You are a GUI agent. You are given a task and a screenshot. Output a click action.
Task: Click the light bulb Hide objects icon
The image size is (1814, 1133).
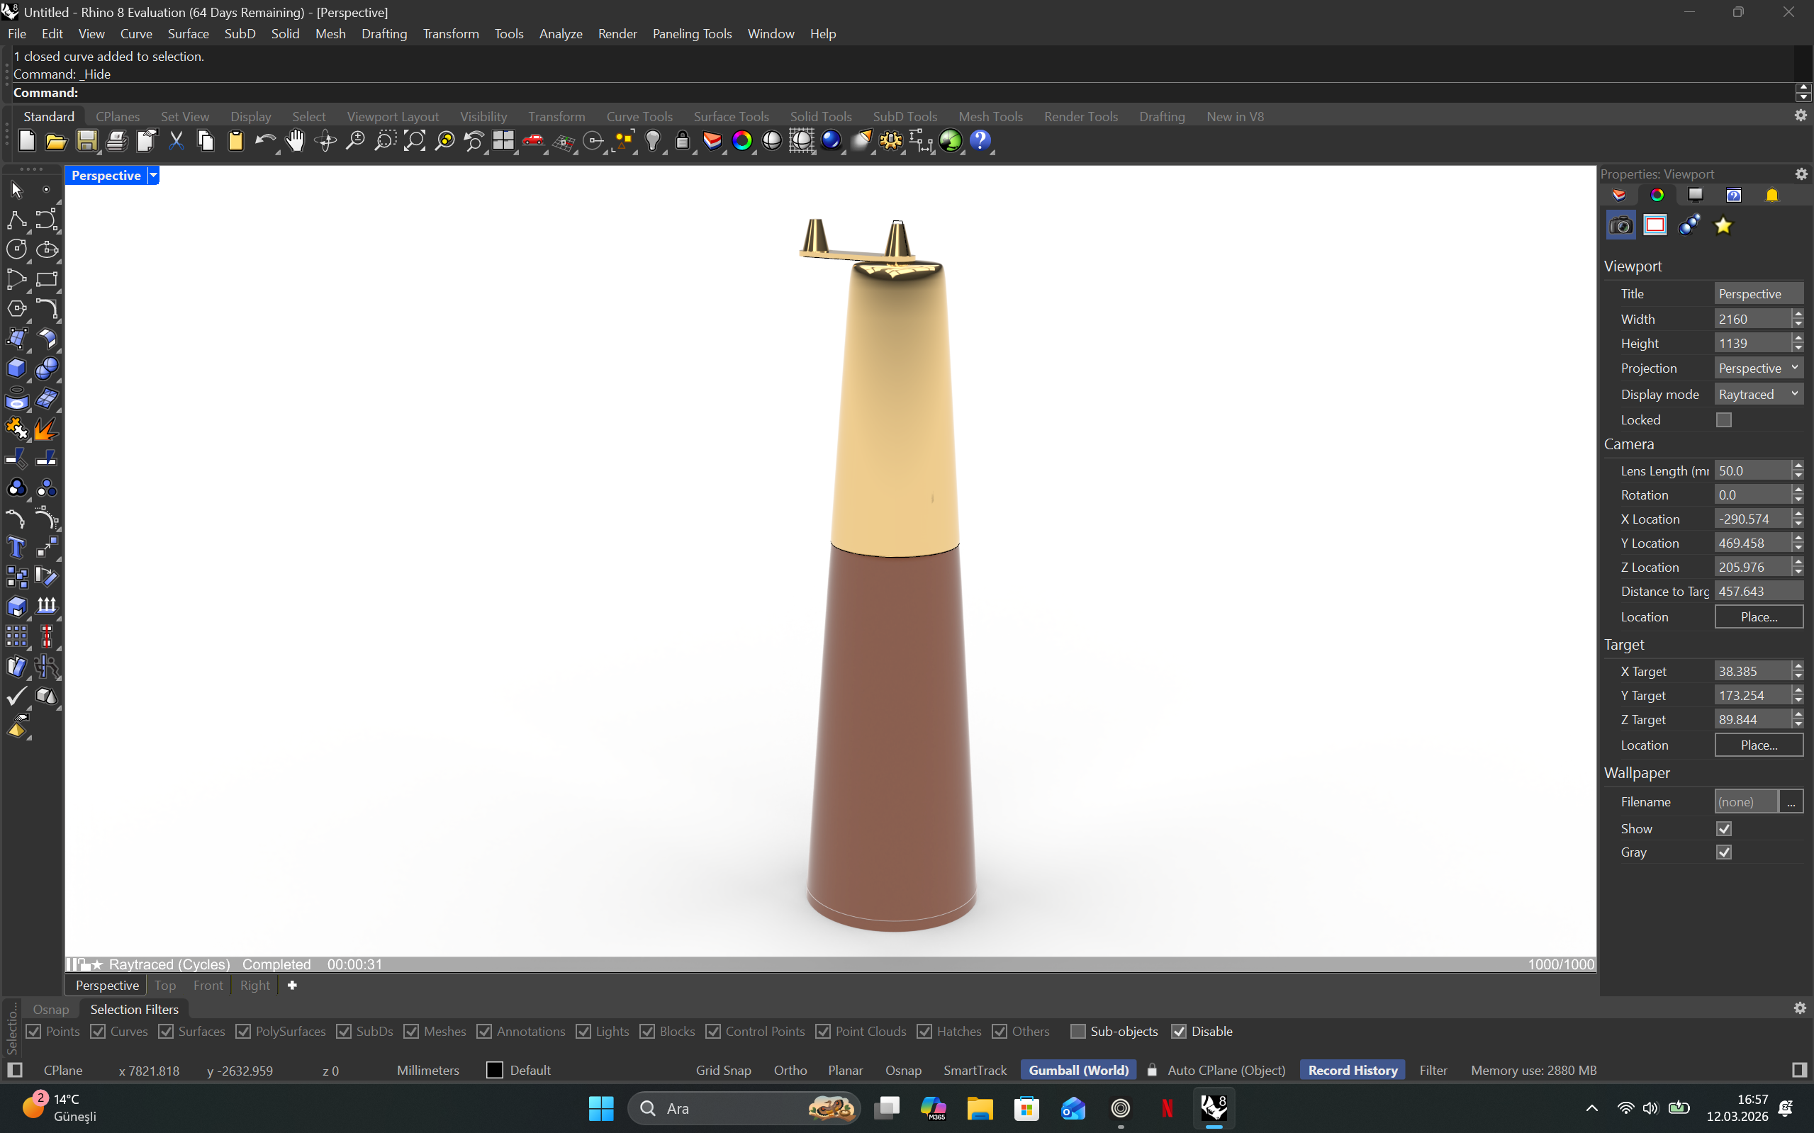click(x=653, y=141)
